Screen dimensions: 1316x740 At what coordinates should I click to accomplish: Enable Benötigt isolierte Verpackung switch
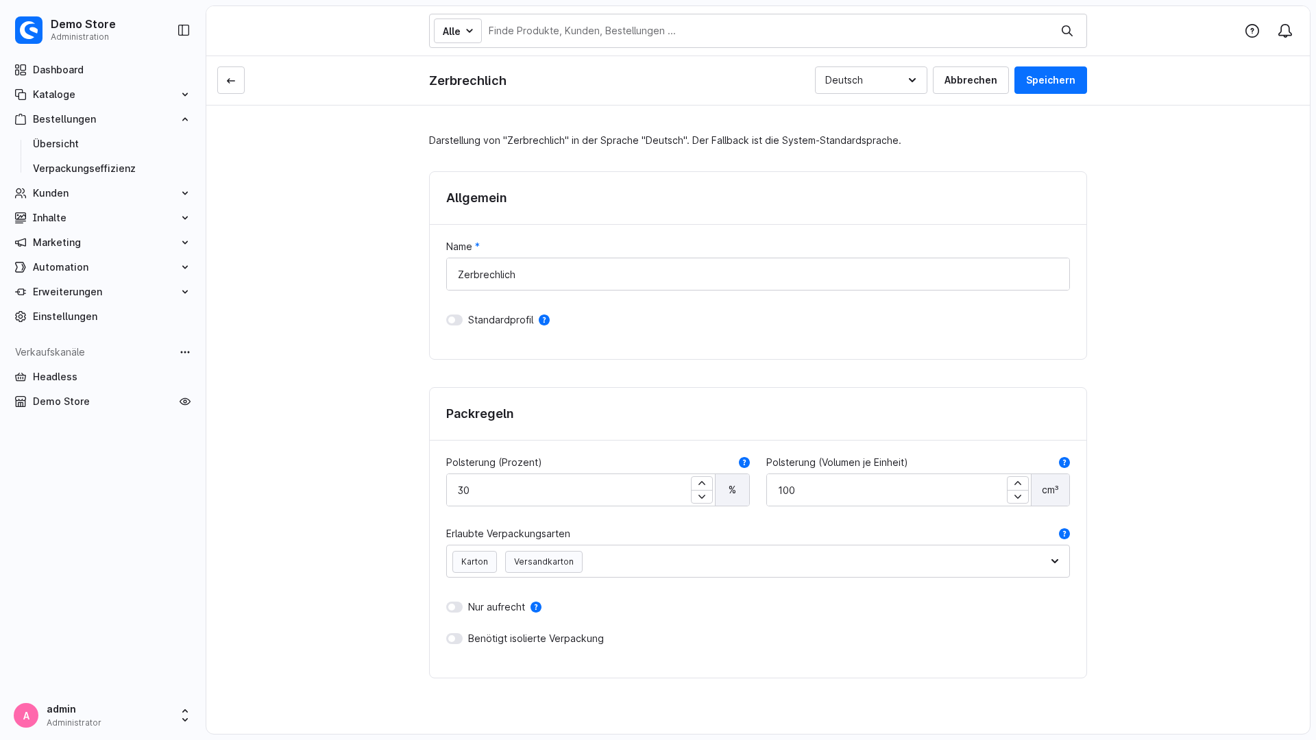454,639
